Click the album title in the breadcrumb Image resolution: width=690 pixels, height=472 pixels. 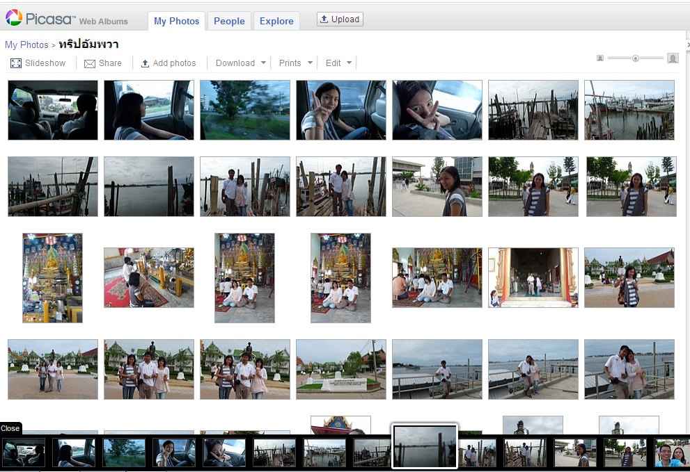pyautogui.click(x=88, y=44)
